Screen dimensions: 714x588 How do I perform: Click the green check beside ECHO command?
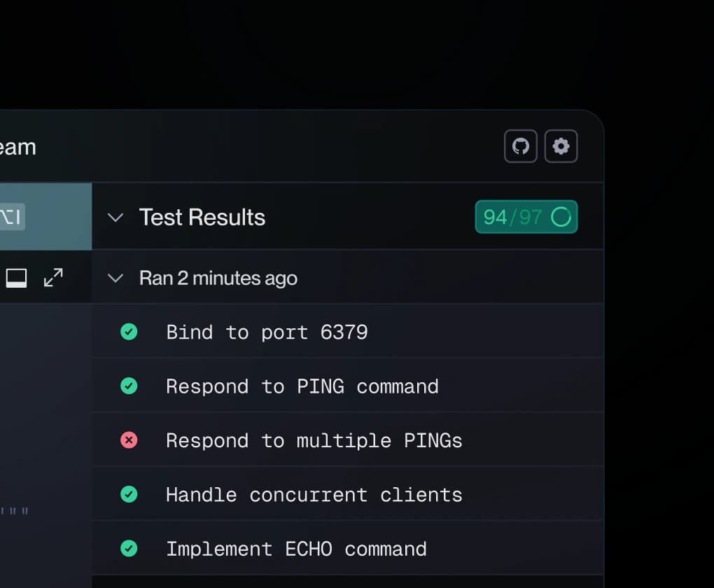click(x=129, y=549)
